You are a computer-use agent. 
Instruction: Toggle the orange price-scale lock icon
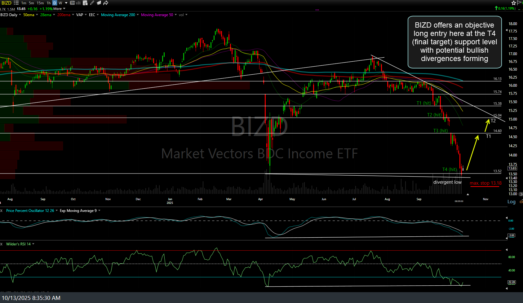tap(521, 202)
